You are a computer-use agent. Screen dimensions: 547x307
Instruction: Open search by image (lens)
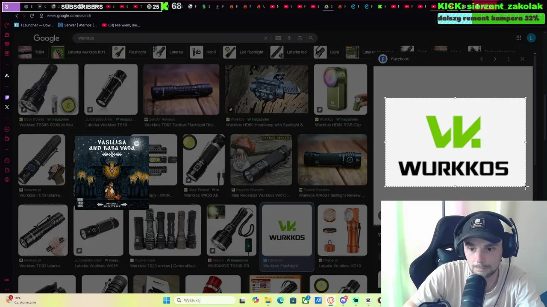300,38
